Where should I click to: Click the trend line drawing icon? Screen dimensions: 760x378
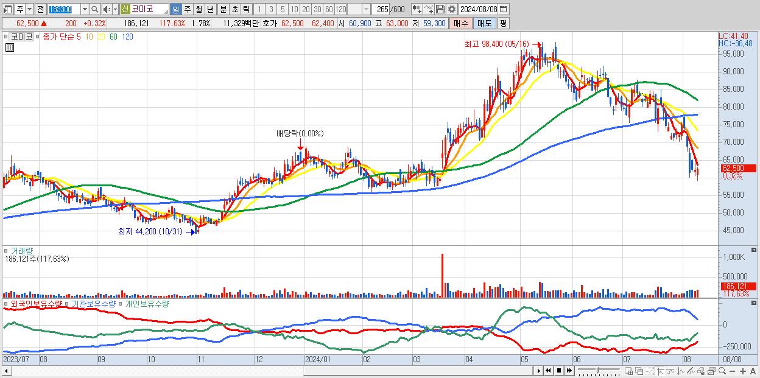click(670, 371)
